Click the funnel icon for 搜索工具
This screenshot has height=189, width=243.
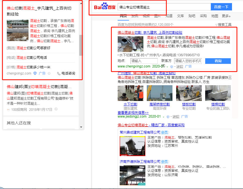click(216, 25)
